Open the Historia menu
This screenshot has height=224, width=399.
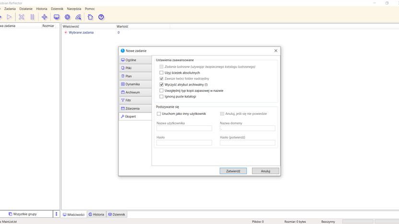coord(41,9)
